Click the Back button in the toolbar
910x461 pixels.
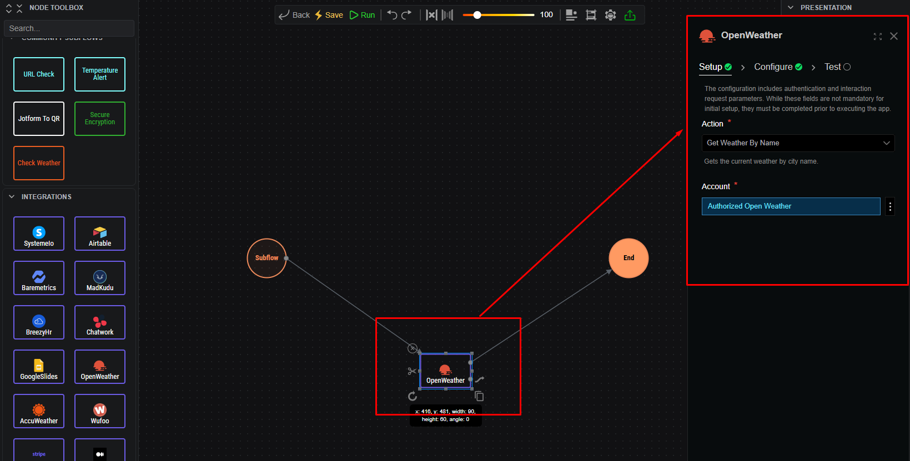tap(294, 15)
